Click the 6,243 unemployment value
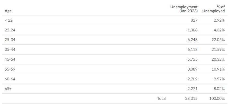The width and height of the screenshot is (234, 111). (193, 40)
